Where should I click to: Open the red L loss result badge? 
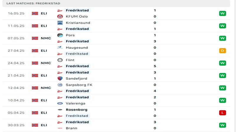coord(222,113)
